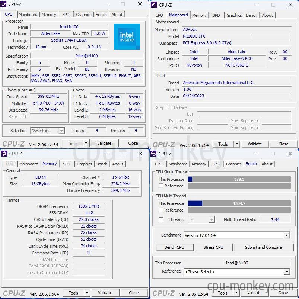The image size is (299, 299).
Task: Click the Stress CPU button
Action: (x=213, y=247)
